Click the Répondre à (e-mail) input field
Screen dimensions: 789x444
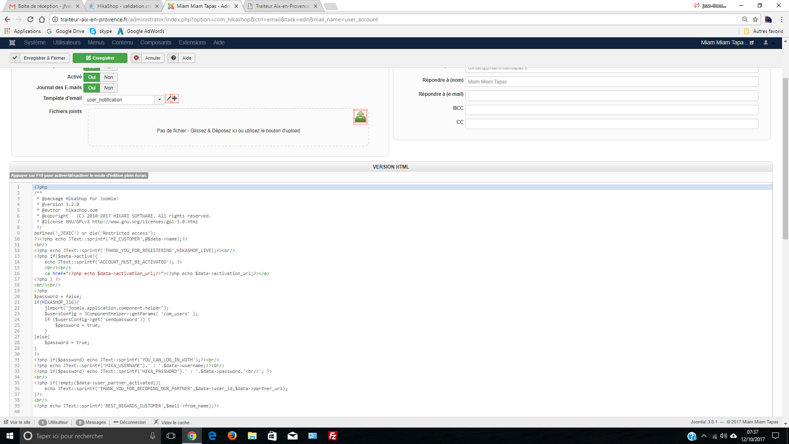coord(611,96)
